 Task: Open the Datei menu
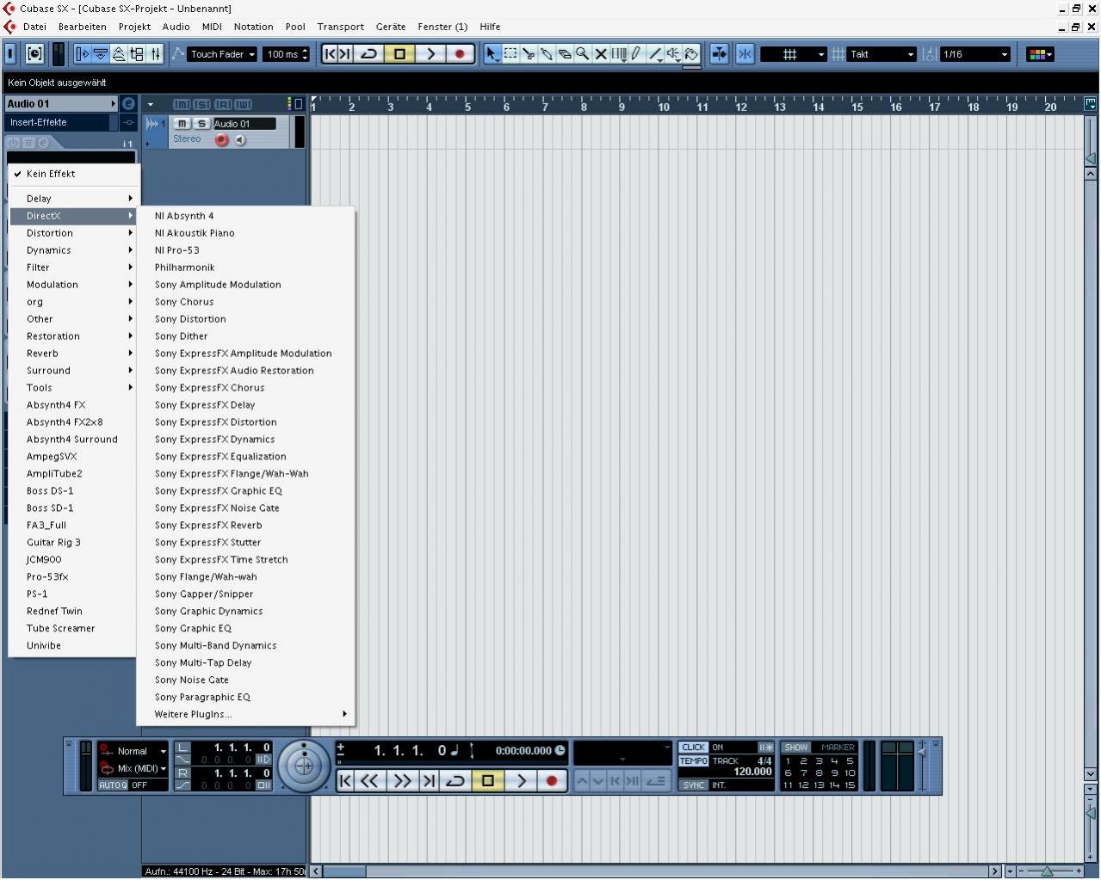tap(34, 27)
